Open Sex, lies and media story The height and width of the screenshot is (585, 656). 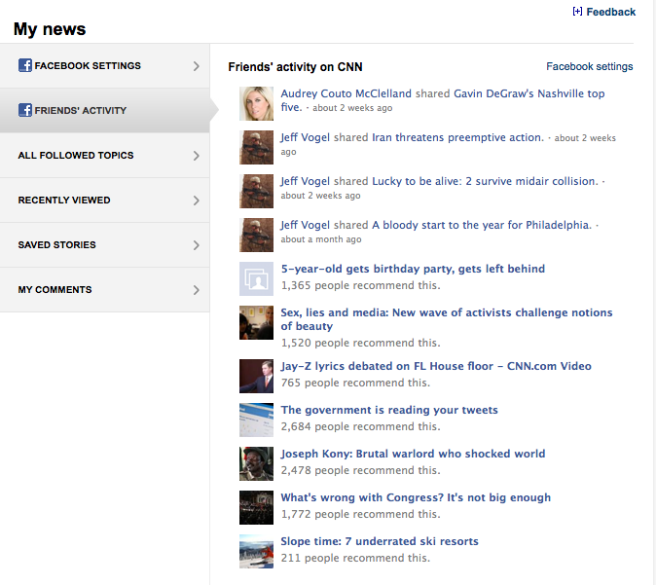coord(447,319)
